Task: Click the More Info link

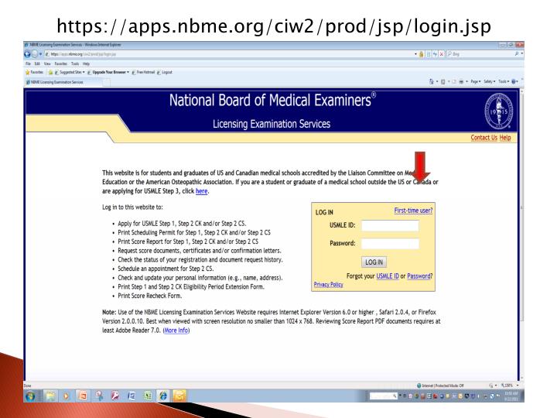Action: (176, 331)
